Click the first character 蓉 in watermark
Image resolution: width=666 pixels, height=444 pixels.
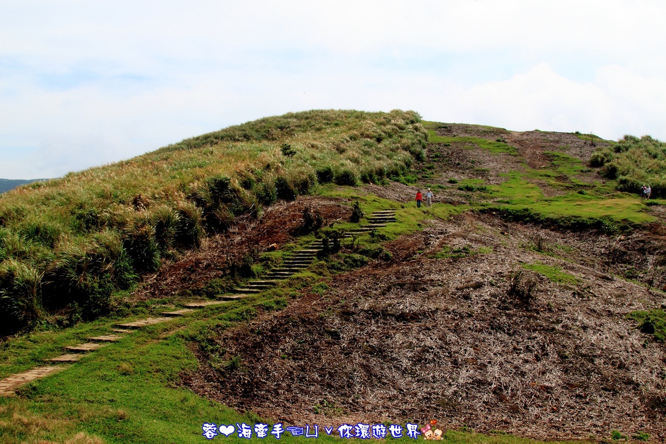tap(209, 430)
